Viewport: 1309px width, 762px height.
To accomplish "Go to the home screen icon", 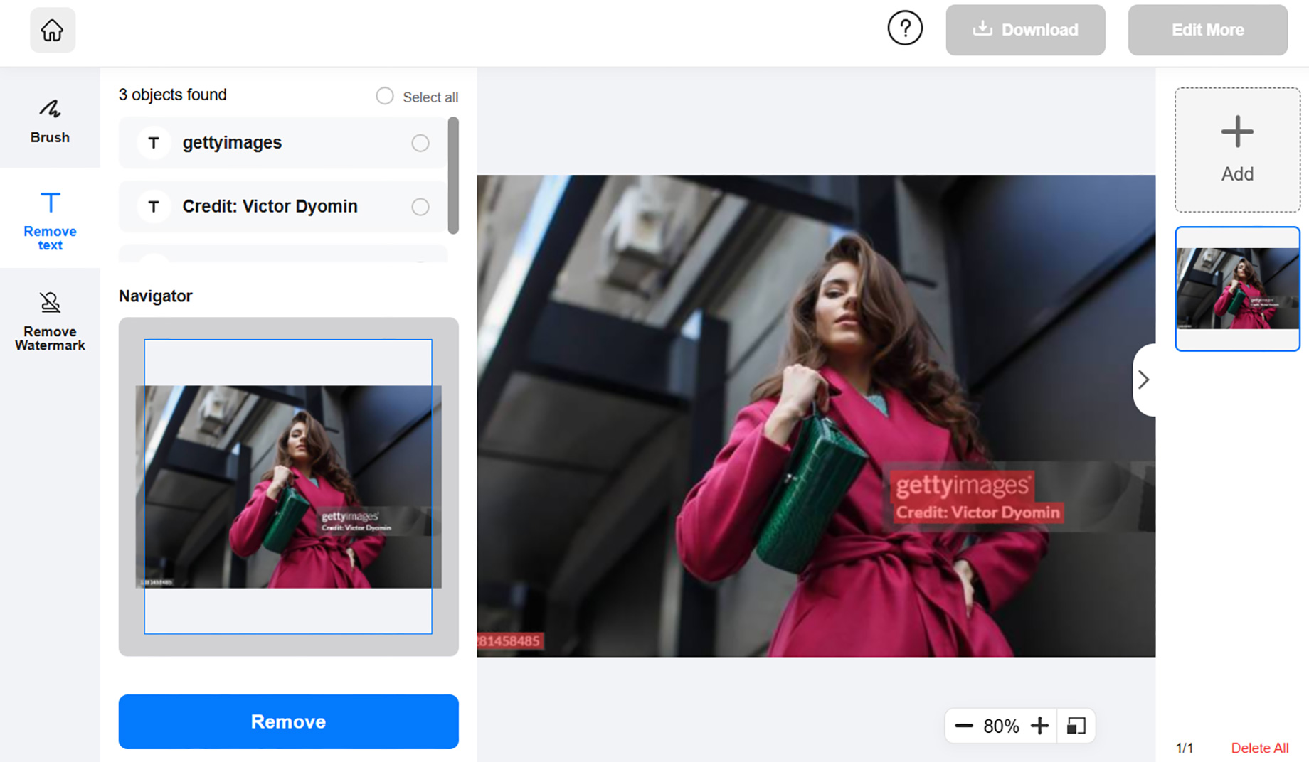I will tap(52, 30).
